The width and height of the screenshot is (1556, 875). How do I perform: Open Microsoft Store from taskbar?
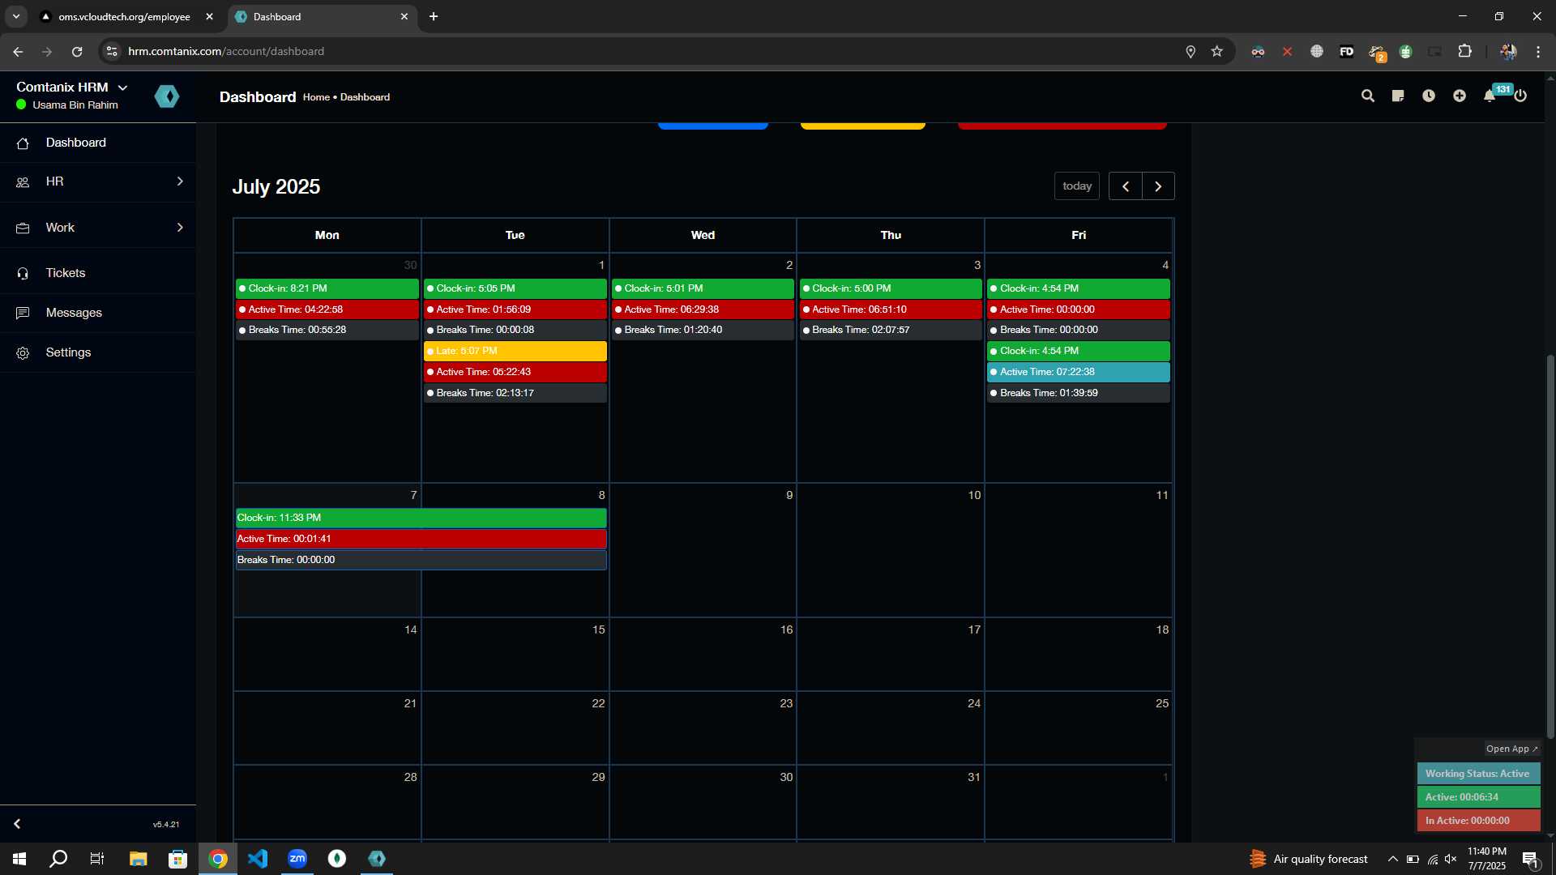[x=177, y=859]
